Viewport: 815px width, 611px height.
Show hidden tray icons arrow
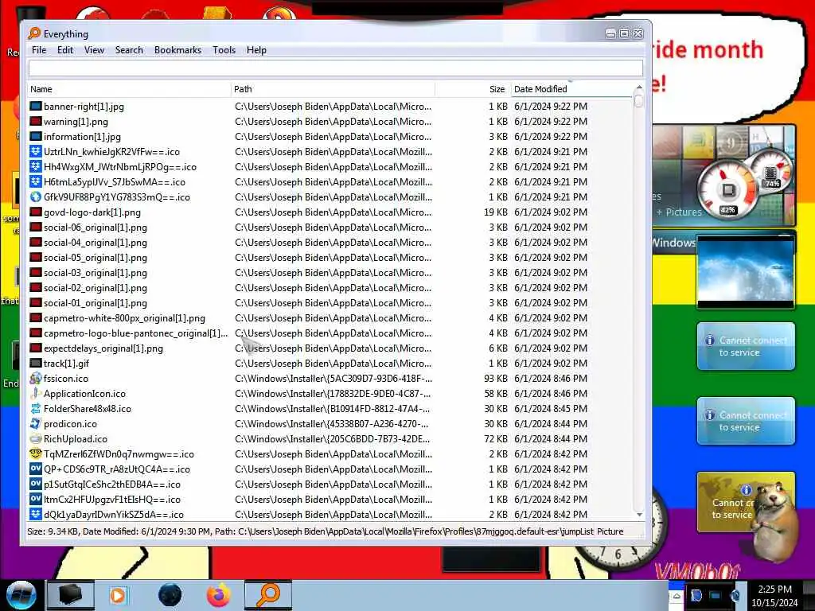(677, 595)
